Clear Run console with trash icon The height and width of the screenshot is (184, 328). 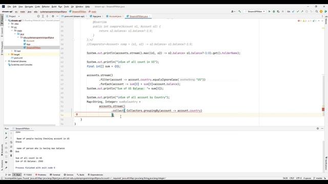pos(11,155)
